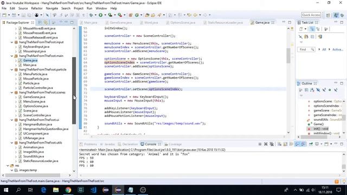This screenshot has width=347, height=195.
Task: Click Pin Console icon
Action: tap(311, 144)
